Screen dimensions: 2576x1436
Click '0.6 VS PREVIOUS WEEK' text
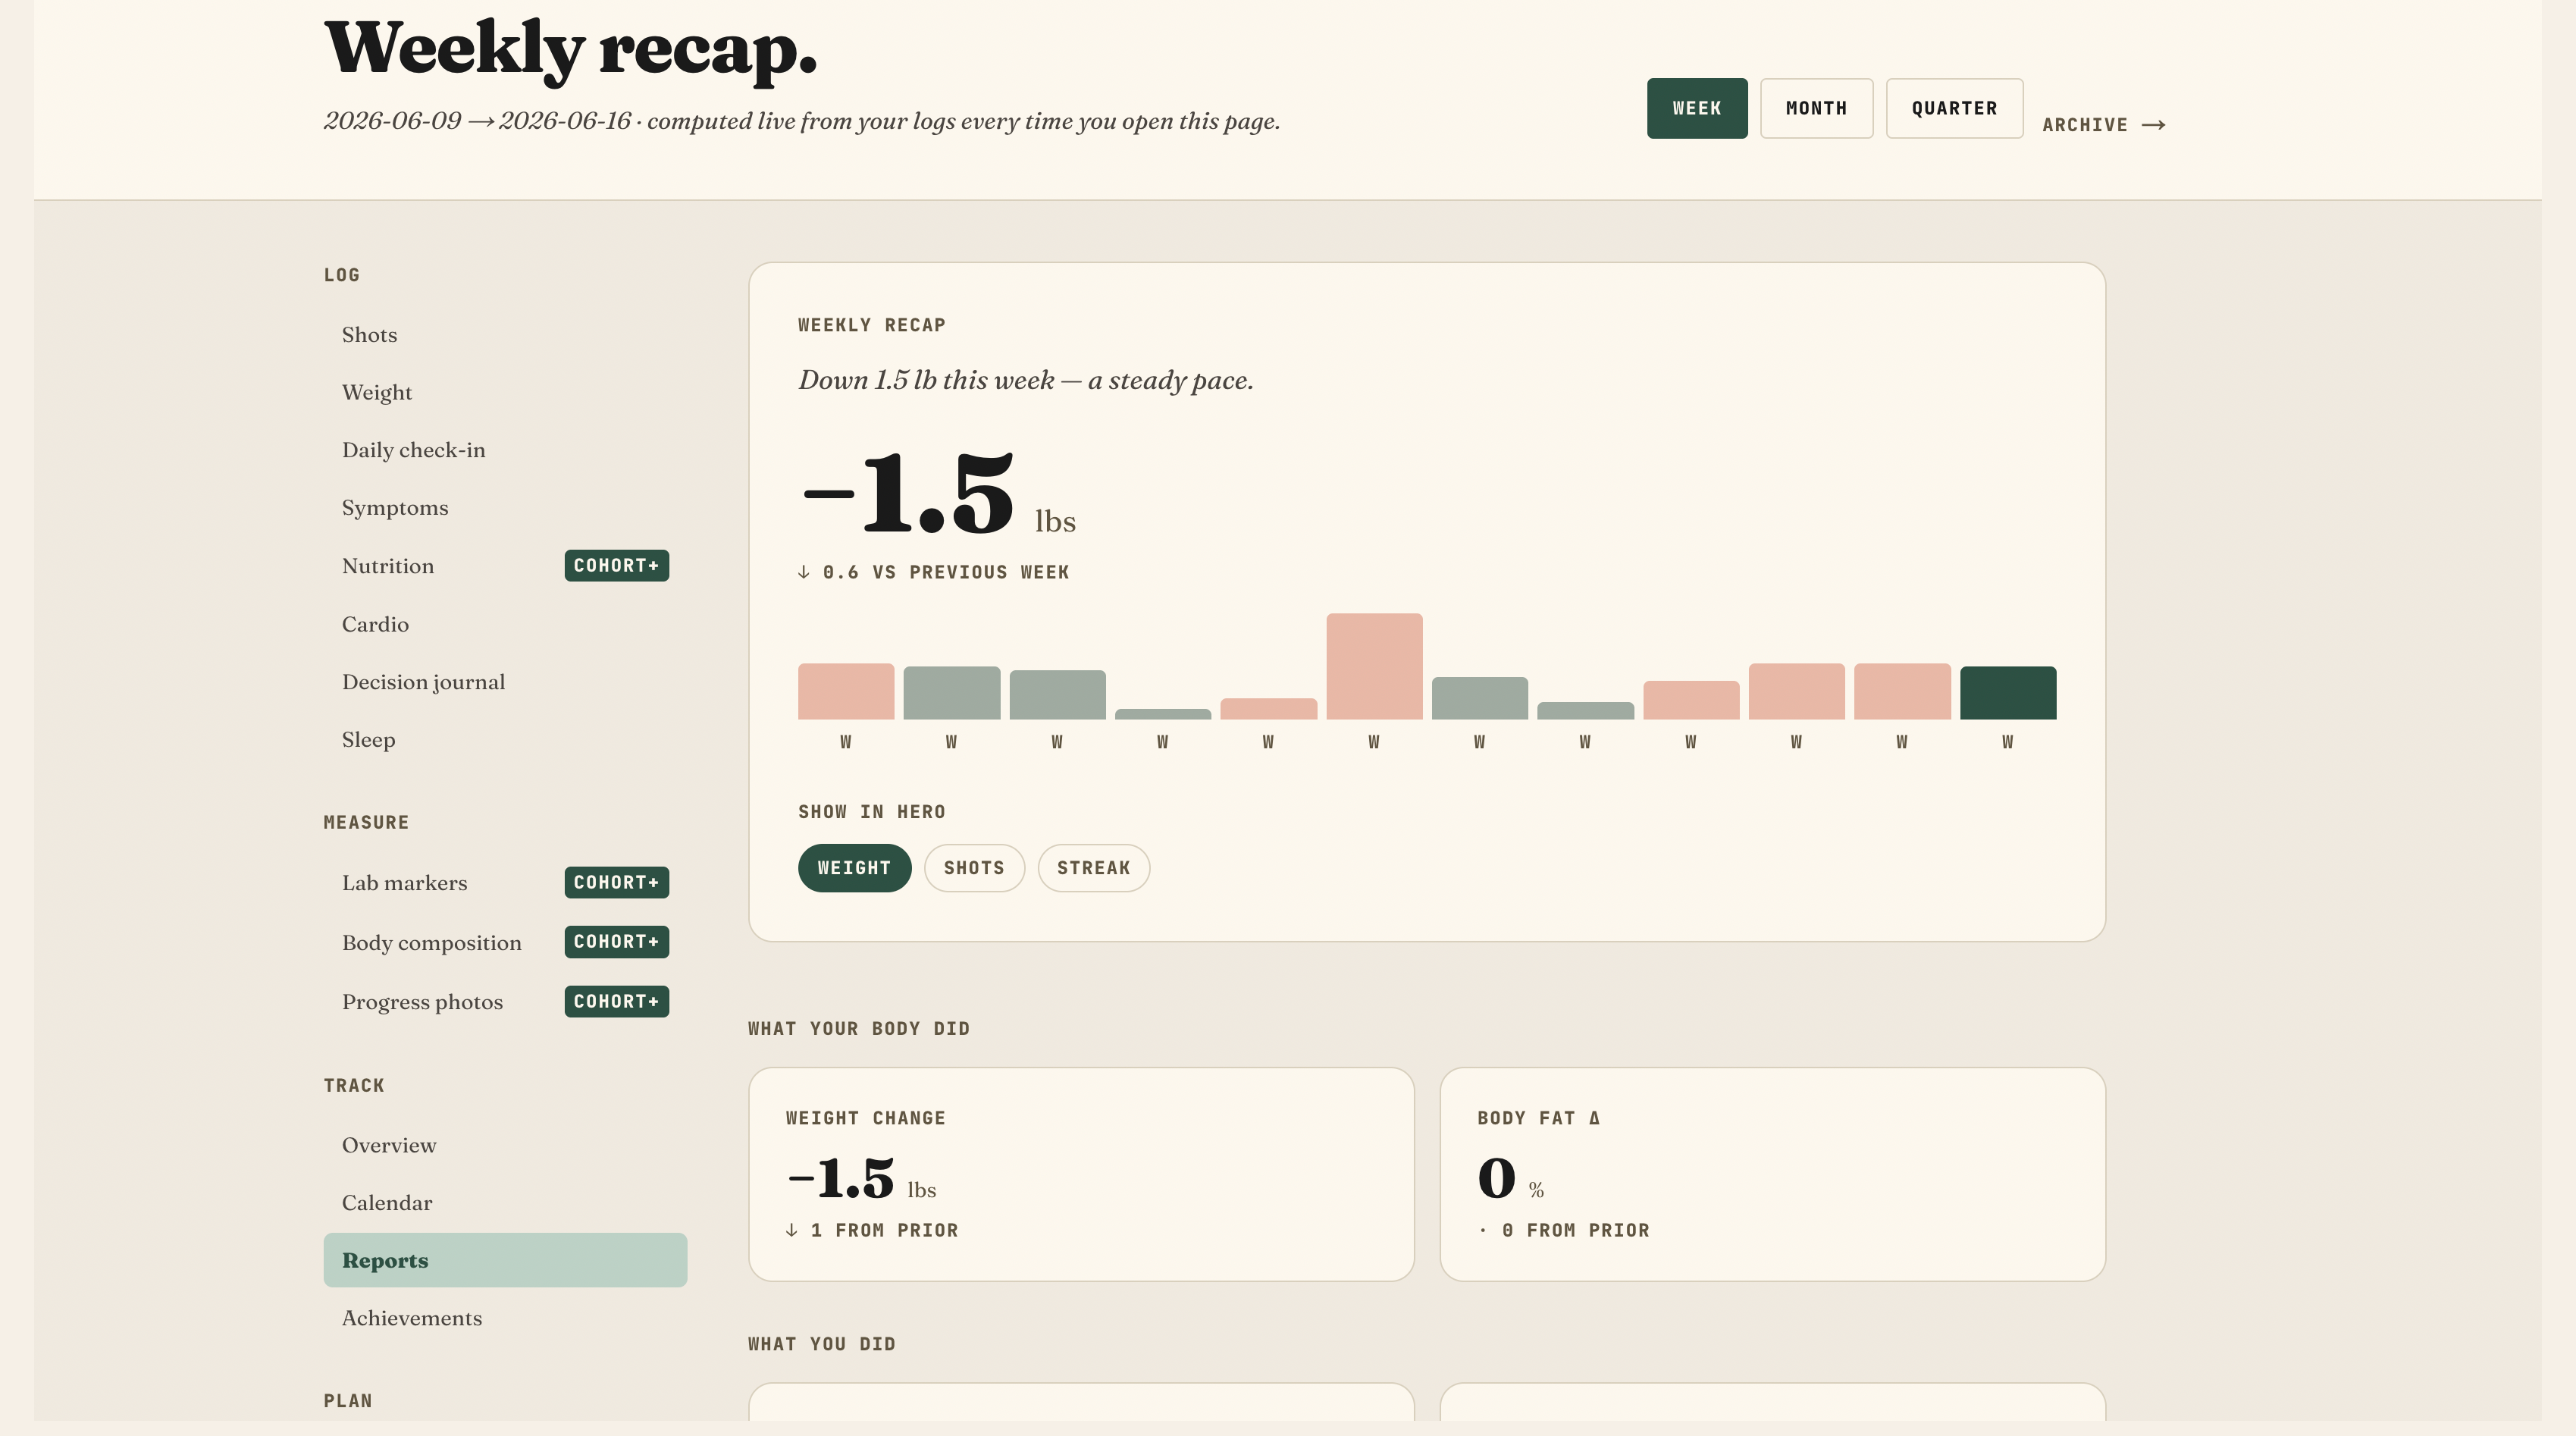pyautogui.click(x=945, y=572)
